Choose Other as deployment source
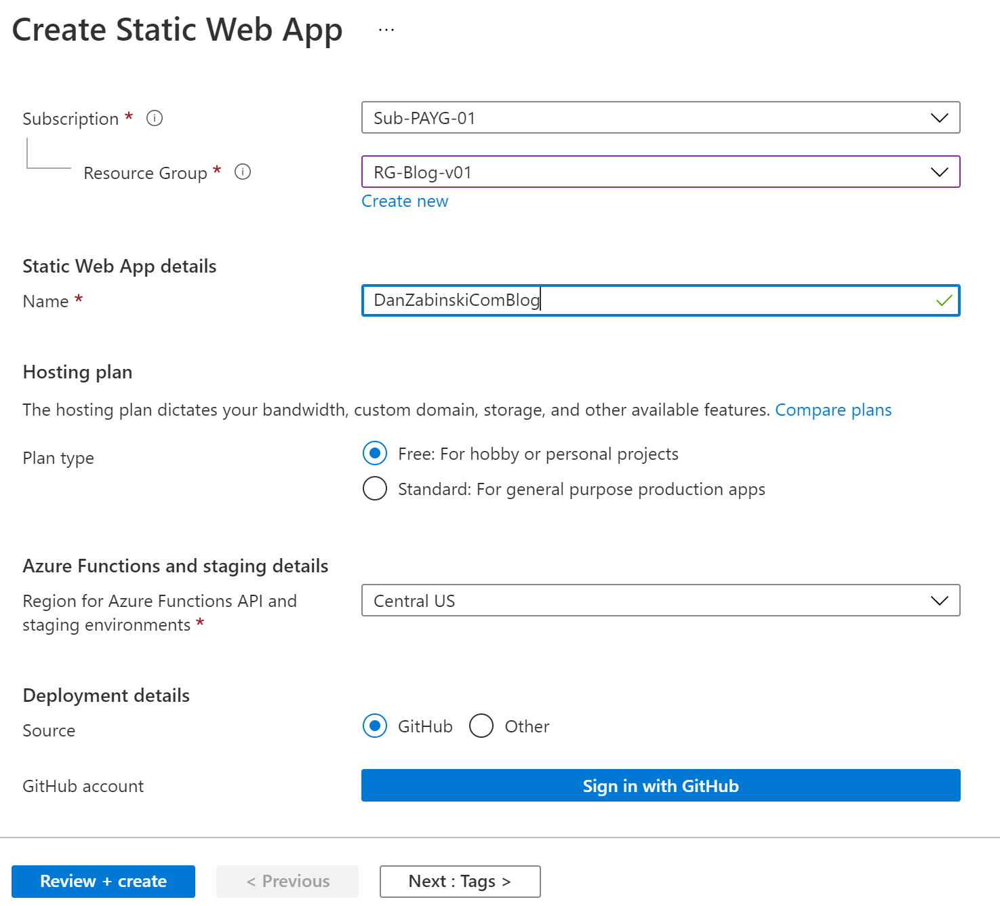Image resolution: width=1000 pixels, height=906 pixels. [481, 726]
